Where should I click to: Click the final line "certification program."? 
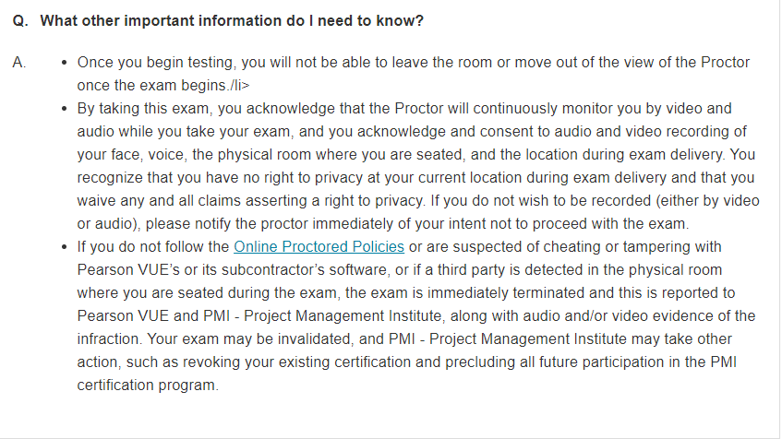click(x=148, y=386)
